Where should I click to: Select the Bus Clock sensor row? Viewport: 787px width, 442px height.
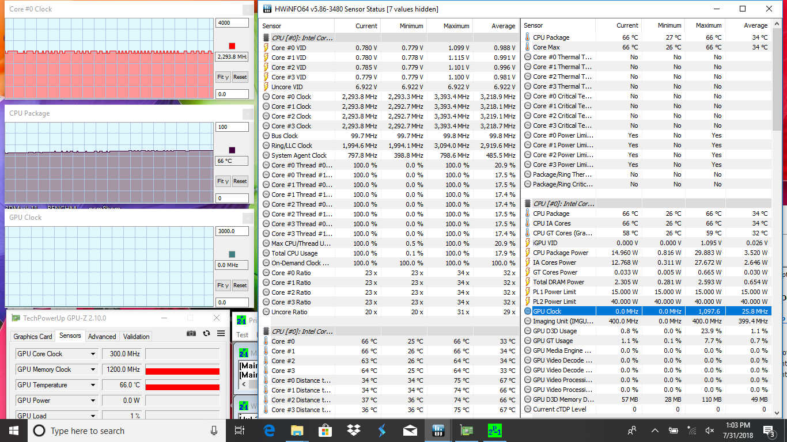389,136
